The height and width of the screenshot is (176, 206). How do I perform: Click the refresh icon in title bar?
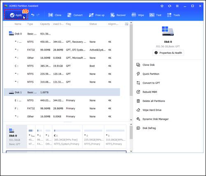(170, 6)
